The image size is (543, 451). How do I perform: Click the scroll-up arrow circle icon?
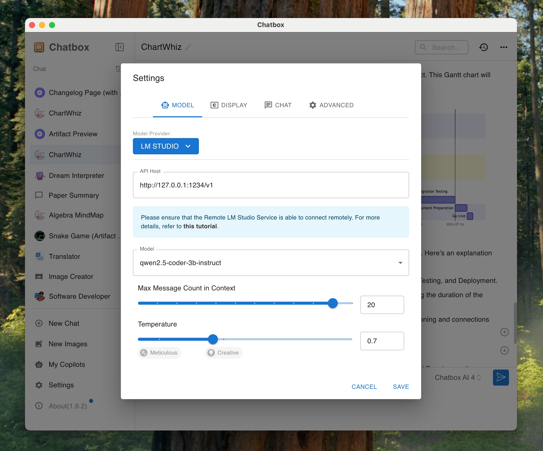tap(504, 332)
